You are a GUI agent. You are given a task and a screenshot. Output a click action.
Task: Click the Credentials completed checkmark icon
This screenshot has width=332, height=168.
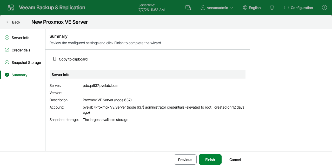point(7,50)
